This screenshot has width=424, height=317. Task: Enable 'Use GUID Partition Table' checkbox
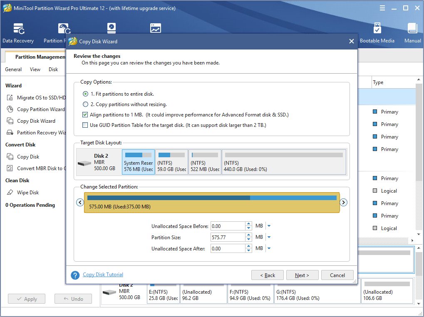(x=85, y=125)
